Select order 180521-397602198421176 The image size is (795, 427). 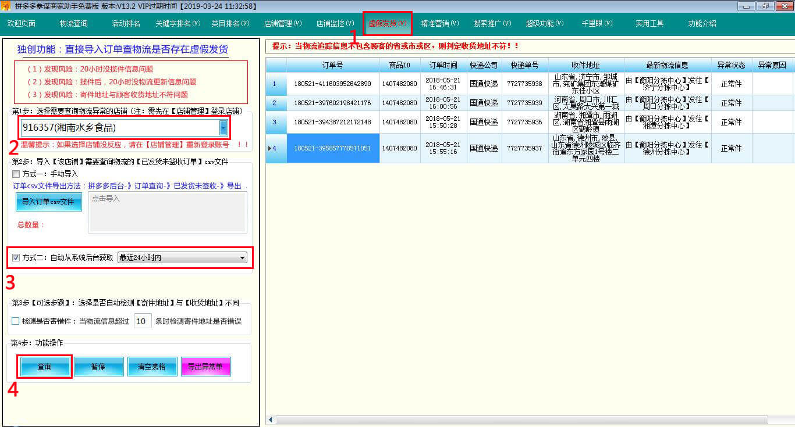coord(332,103)
